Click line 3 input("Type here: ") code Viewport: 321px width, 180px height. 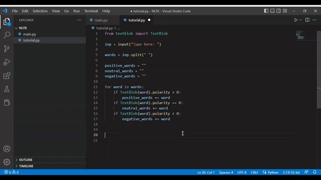[x=139, y=44]
